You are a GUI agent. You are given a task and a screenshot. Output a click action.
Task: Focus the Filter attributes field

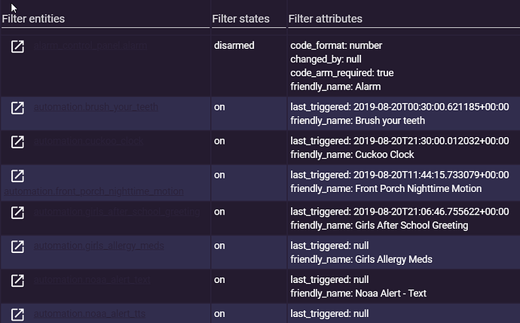tap(404, 20)
